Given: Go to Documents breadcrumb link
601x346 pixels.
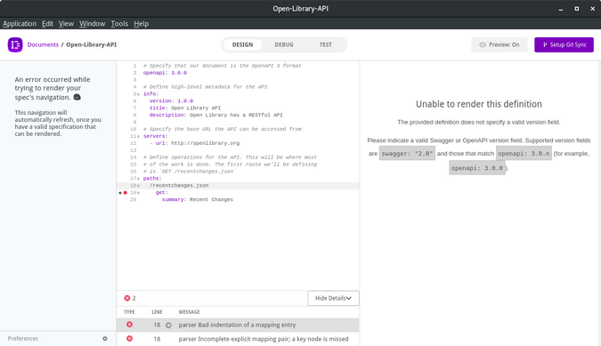Looking at the screenshot, I should (x=43, y=44).
